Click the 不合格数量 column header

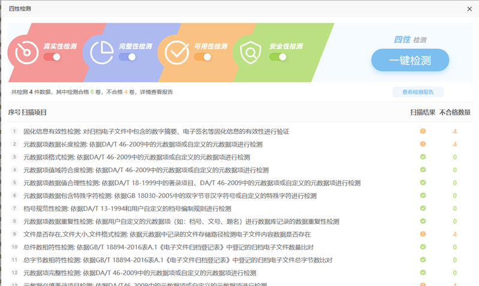[x=455, y=112]
